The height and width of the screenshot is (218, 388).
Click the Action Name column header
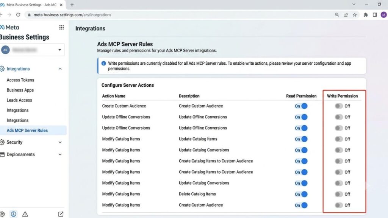click(114, 96)
